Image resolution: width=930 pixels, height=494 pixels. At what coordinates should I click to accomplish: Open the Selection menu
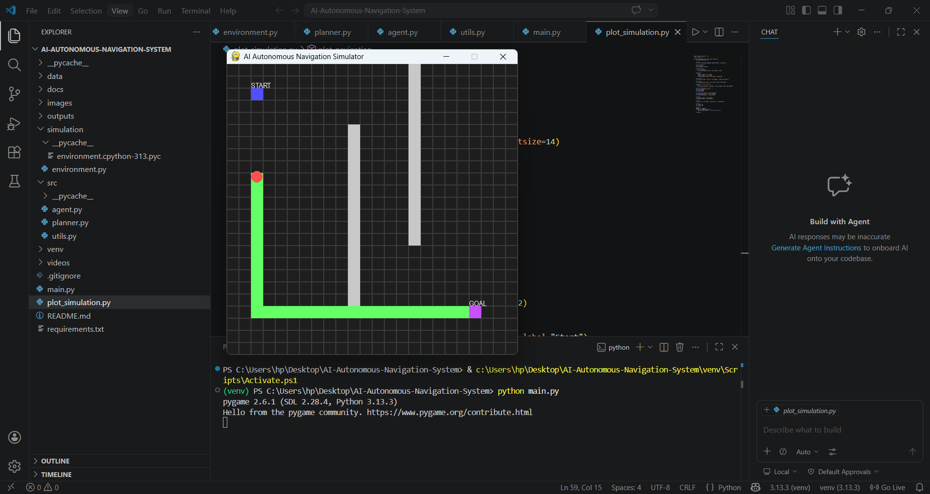86,11
